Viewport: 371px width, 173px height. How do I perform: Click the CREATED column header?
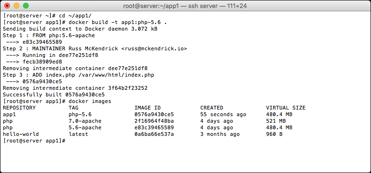[212, 108]
